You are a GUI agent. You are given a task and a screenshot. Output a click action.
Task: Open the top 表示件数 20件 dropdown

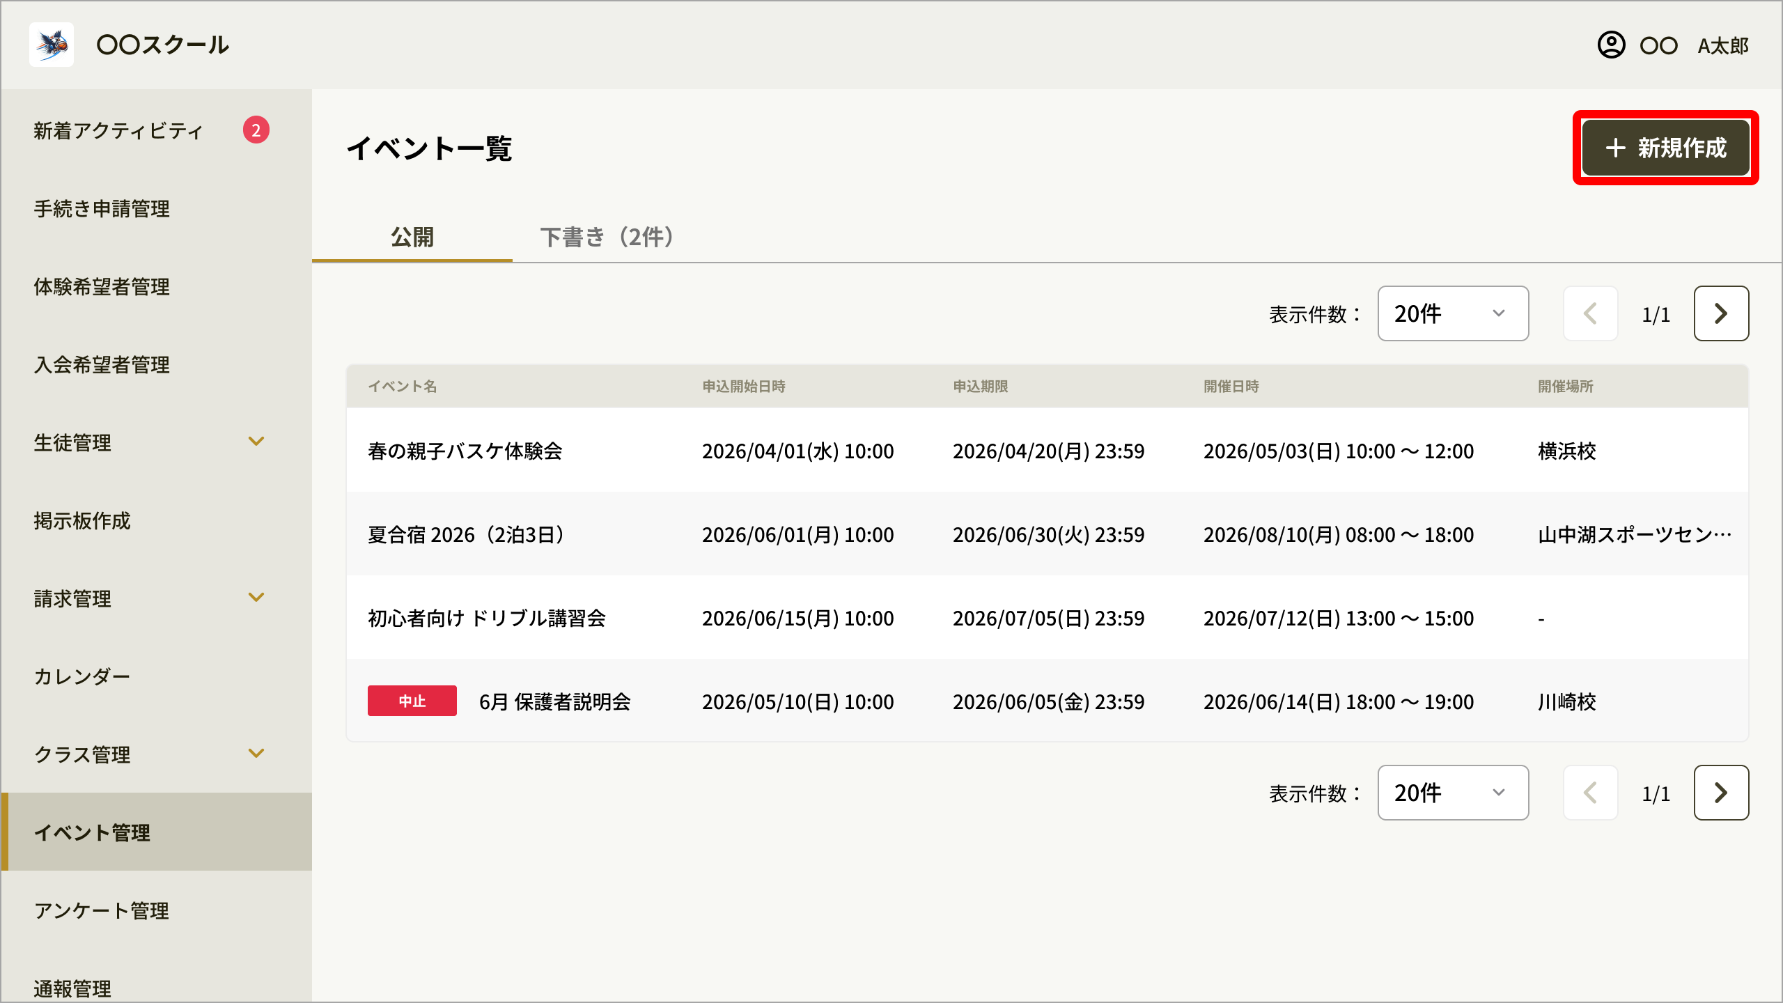point(1453,313)
